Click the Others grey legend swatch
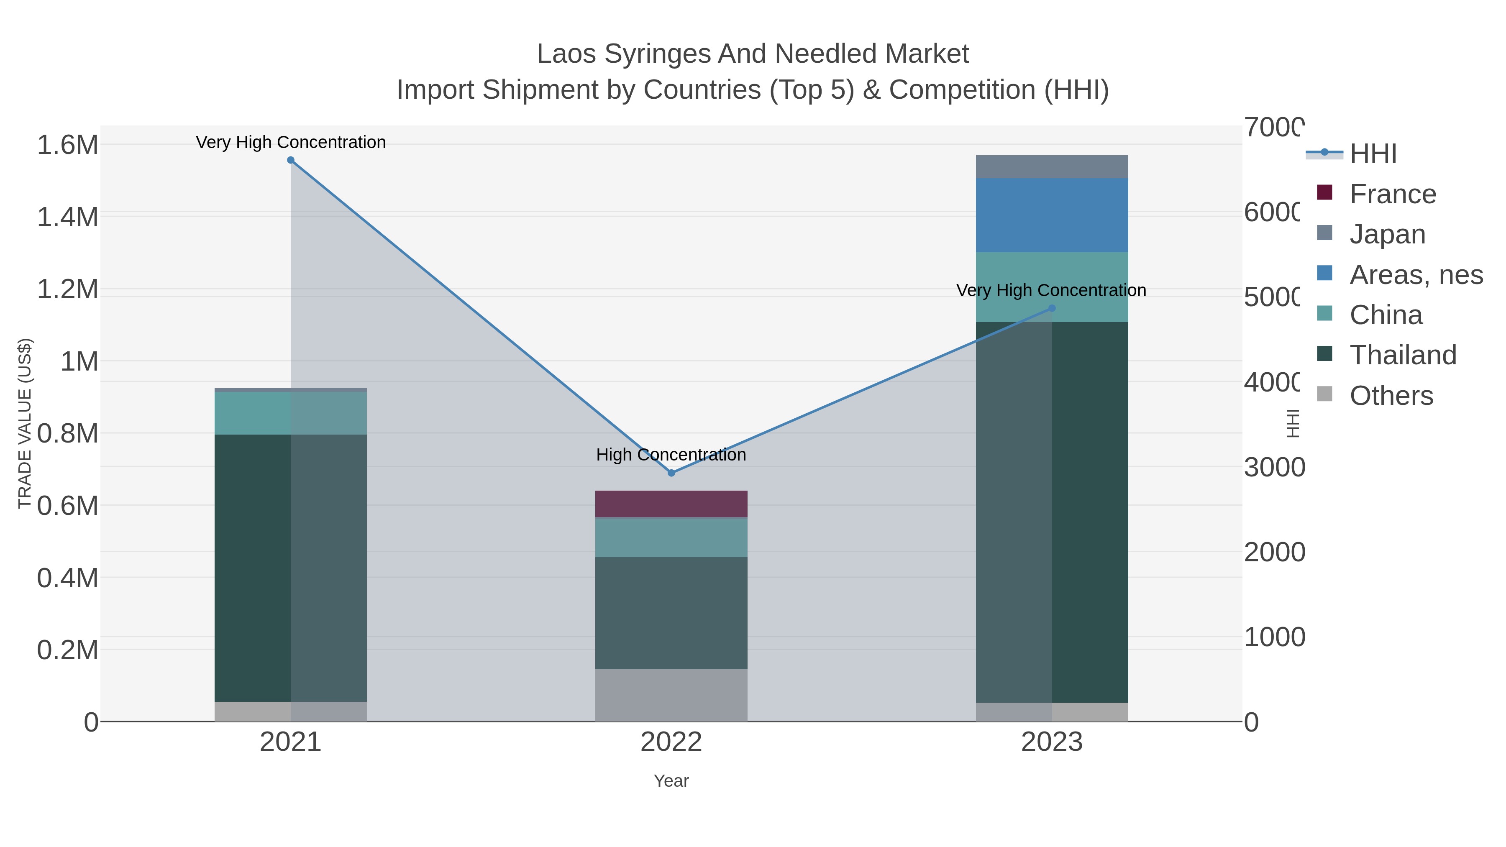Image resolution: width=1506 pixels, height=847 pixels. tap(1325, 394)
